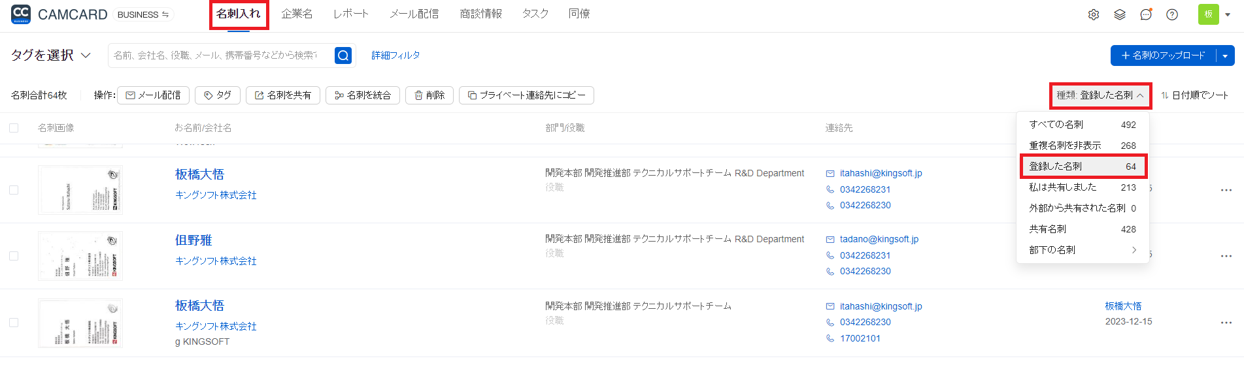Open the 詳細フィルタ link

(395, 56)
